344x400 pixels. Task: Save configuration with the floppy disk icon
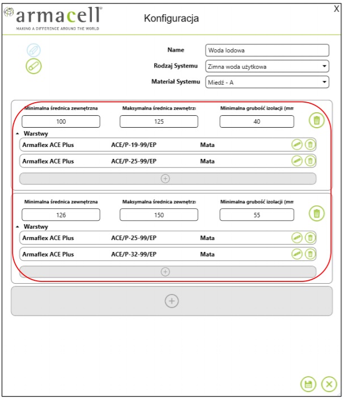[308, 384]
